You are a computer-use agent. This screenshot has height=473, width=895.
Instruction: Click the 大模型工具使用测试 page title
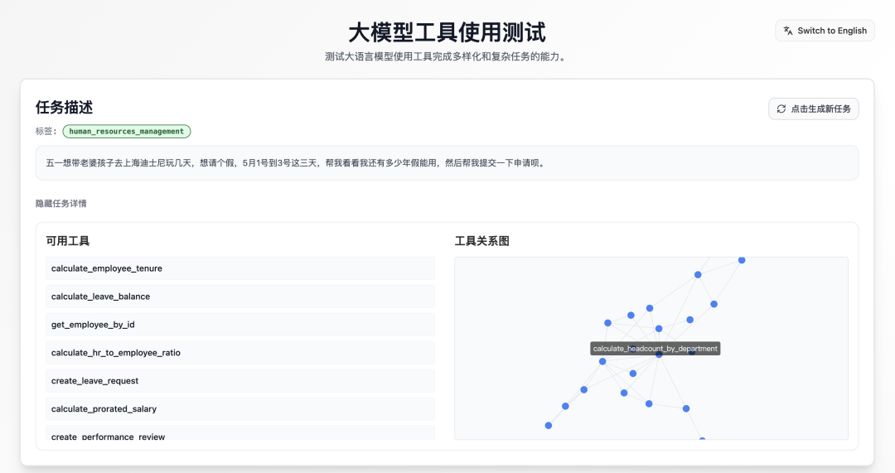pyautogui.click(x=447, y=32)
